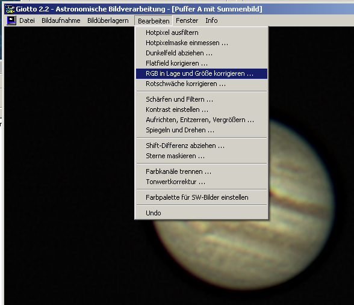This screenshot has height=305, width=354.
Task: Choose Aufrichten, Entzerren, Vergrößern
Action: click(202, 120)
